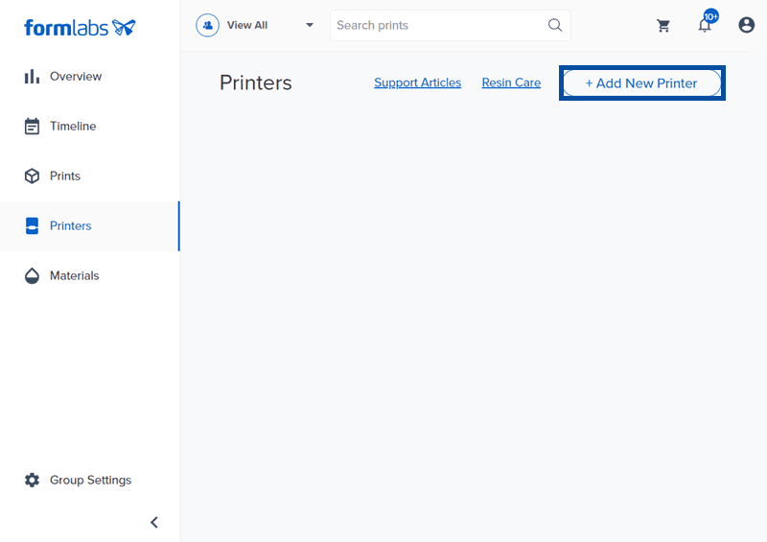Click the Printers sidebar icon
The height and width of the screenshot is (542, 767).
32,226
